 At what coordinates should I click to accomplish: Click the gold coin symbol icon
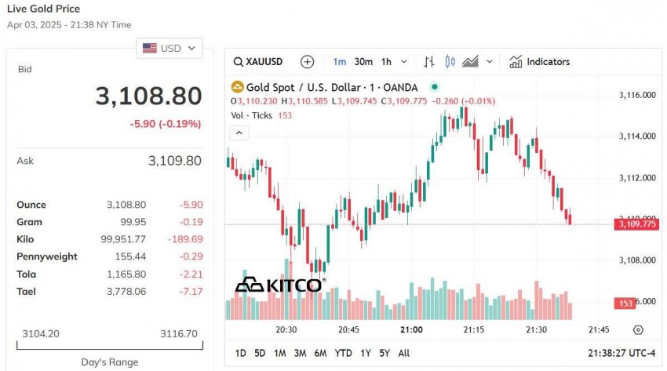pyautogui.click(x=237, y=87)
